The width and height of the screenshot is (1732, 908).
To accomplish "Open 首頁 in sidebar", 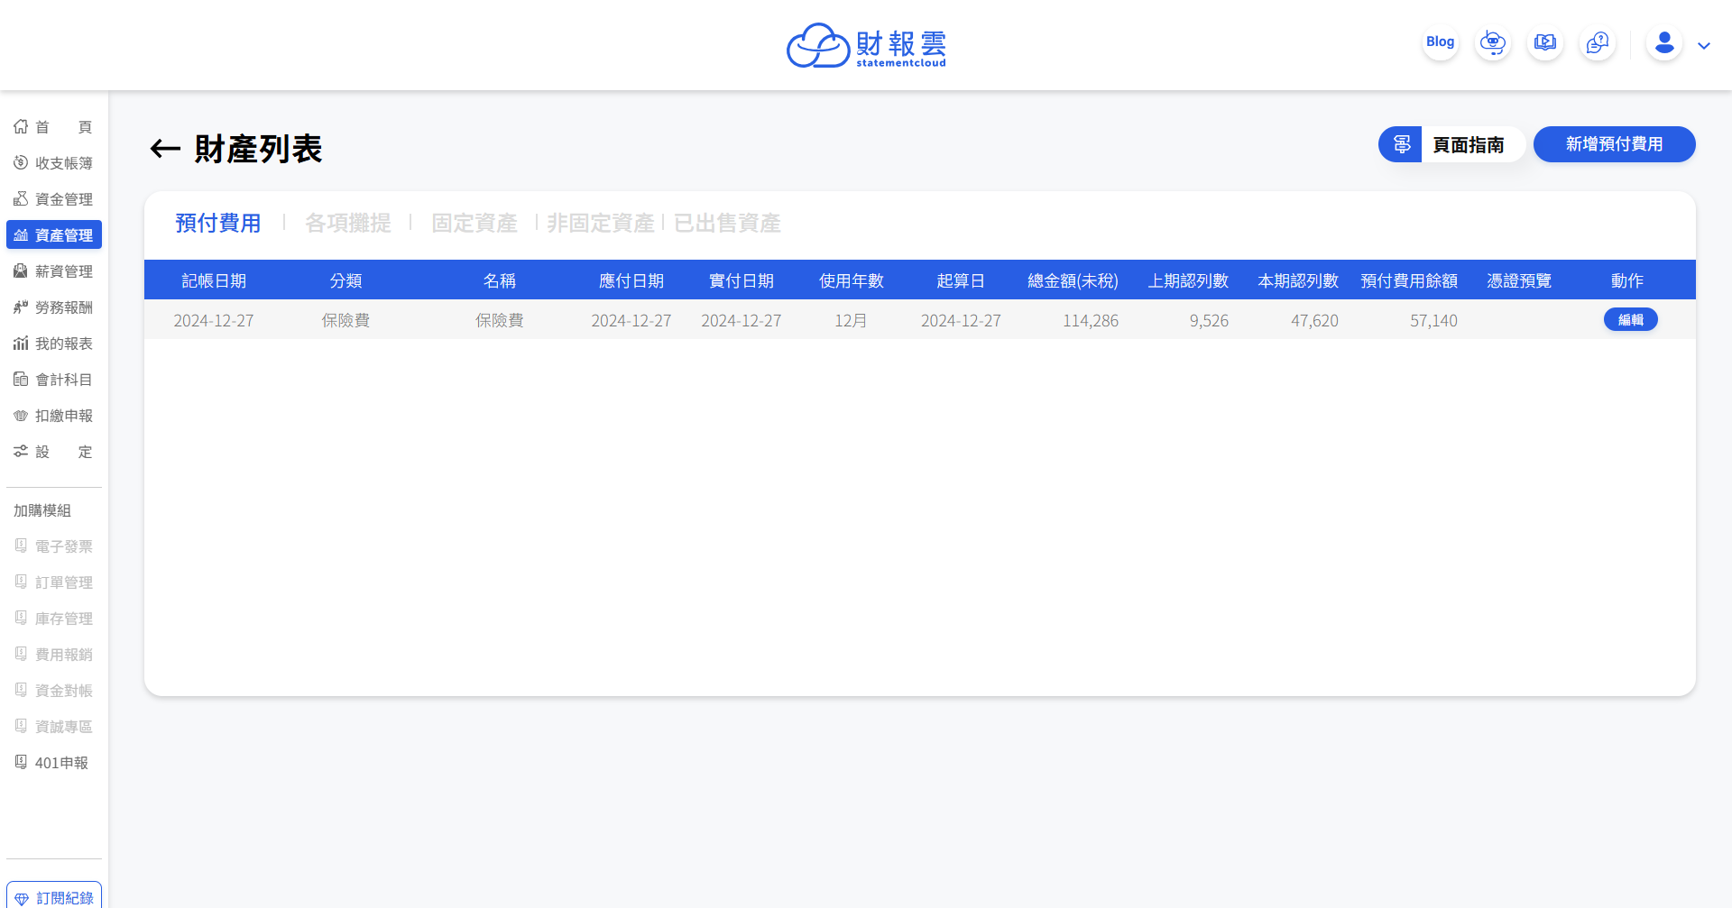I will (54, 127).
